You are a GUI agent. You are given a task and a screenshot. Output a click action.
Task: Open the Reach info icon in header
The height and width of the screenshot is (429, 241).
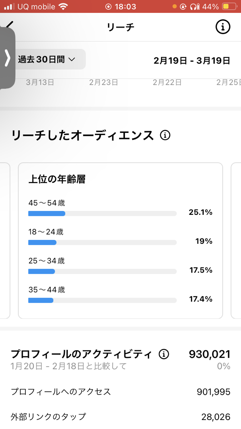coord(223,27)
